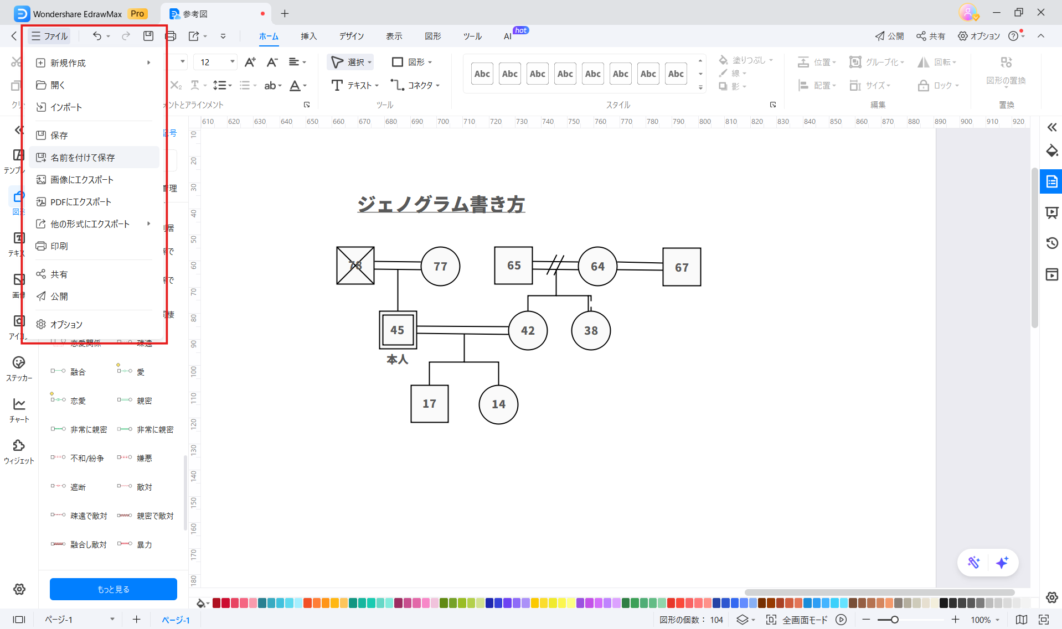Screen dimensions: 1062x629
Task: Open the file version history panel
Action: pyautogui.click(x=1051, y=243)
